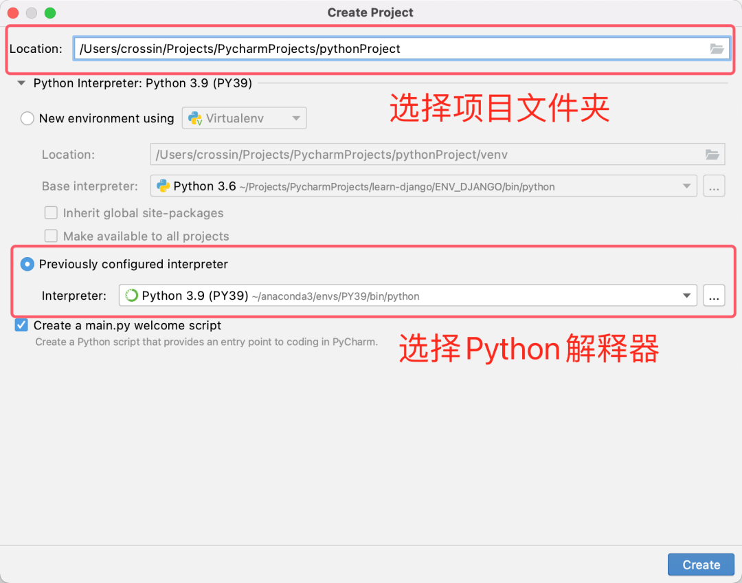Click the green maximize window button

pos(50,13)
